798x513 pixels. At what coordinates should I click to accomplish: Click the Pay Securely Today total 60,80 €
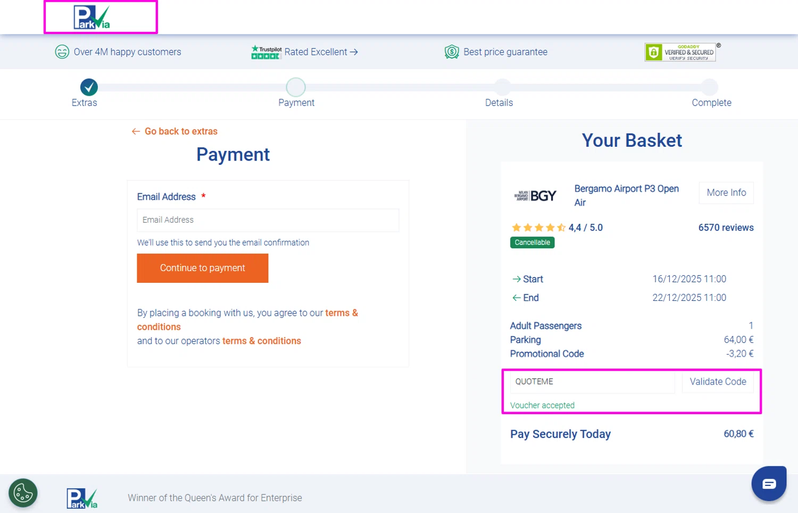tap(738, 434)
